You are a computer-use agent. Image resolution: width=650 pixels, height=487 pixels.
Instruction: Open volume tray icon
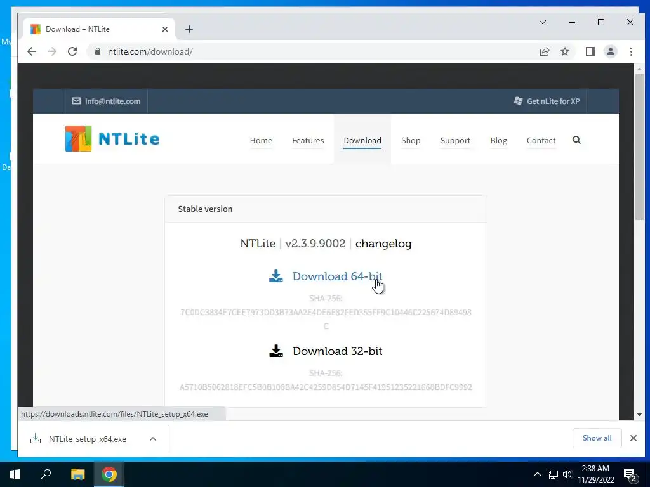(x=567, y=474)
